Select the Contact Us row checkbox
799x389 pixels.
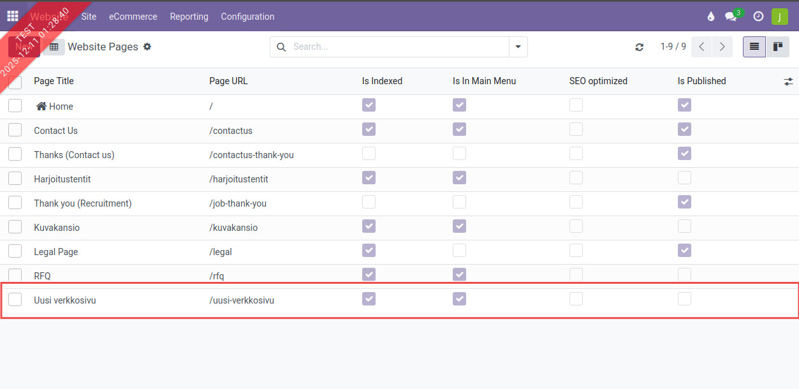[15, 130]
